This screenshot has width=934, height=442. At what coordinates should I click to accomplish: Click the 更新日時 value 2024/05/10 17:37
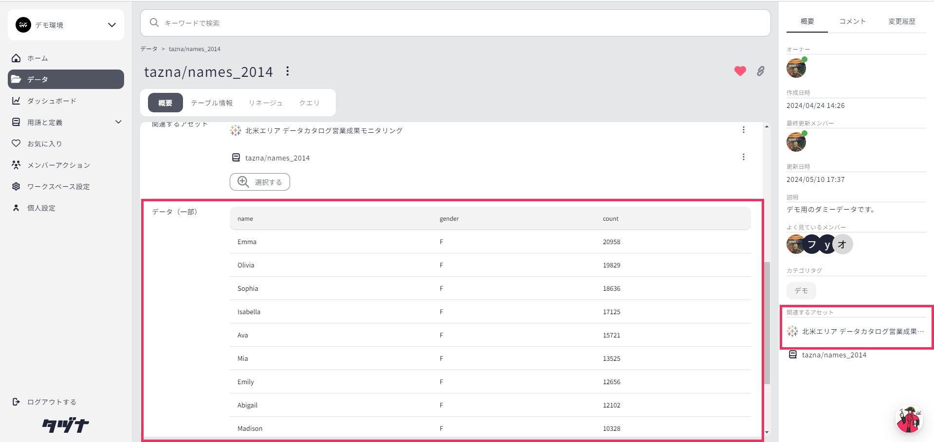(816, 179)
